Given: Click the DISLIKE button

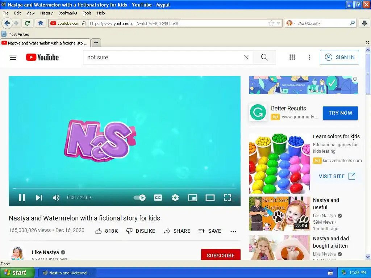Looking at the screenshot, I should [x=141, y=231].
